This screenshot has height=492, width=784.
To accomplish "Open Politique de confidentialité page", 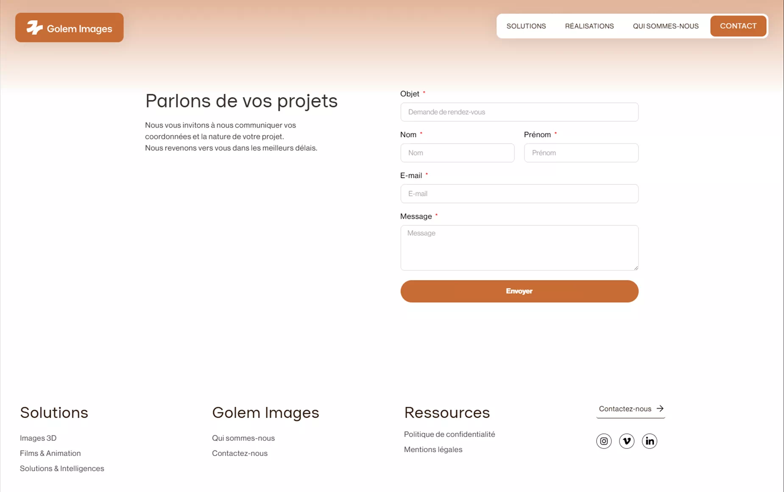I will point(449,434).
